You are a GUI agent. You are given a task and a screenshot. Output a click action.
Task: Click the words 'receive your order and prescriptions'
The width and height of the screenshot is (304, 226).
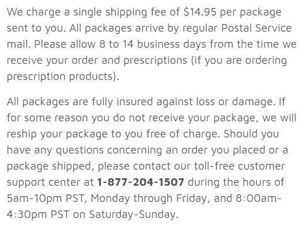(x=97, y=60)
